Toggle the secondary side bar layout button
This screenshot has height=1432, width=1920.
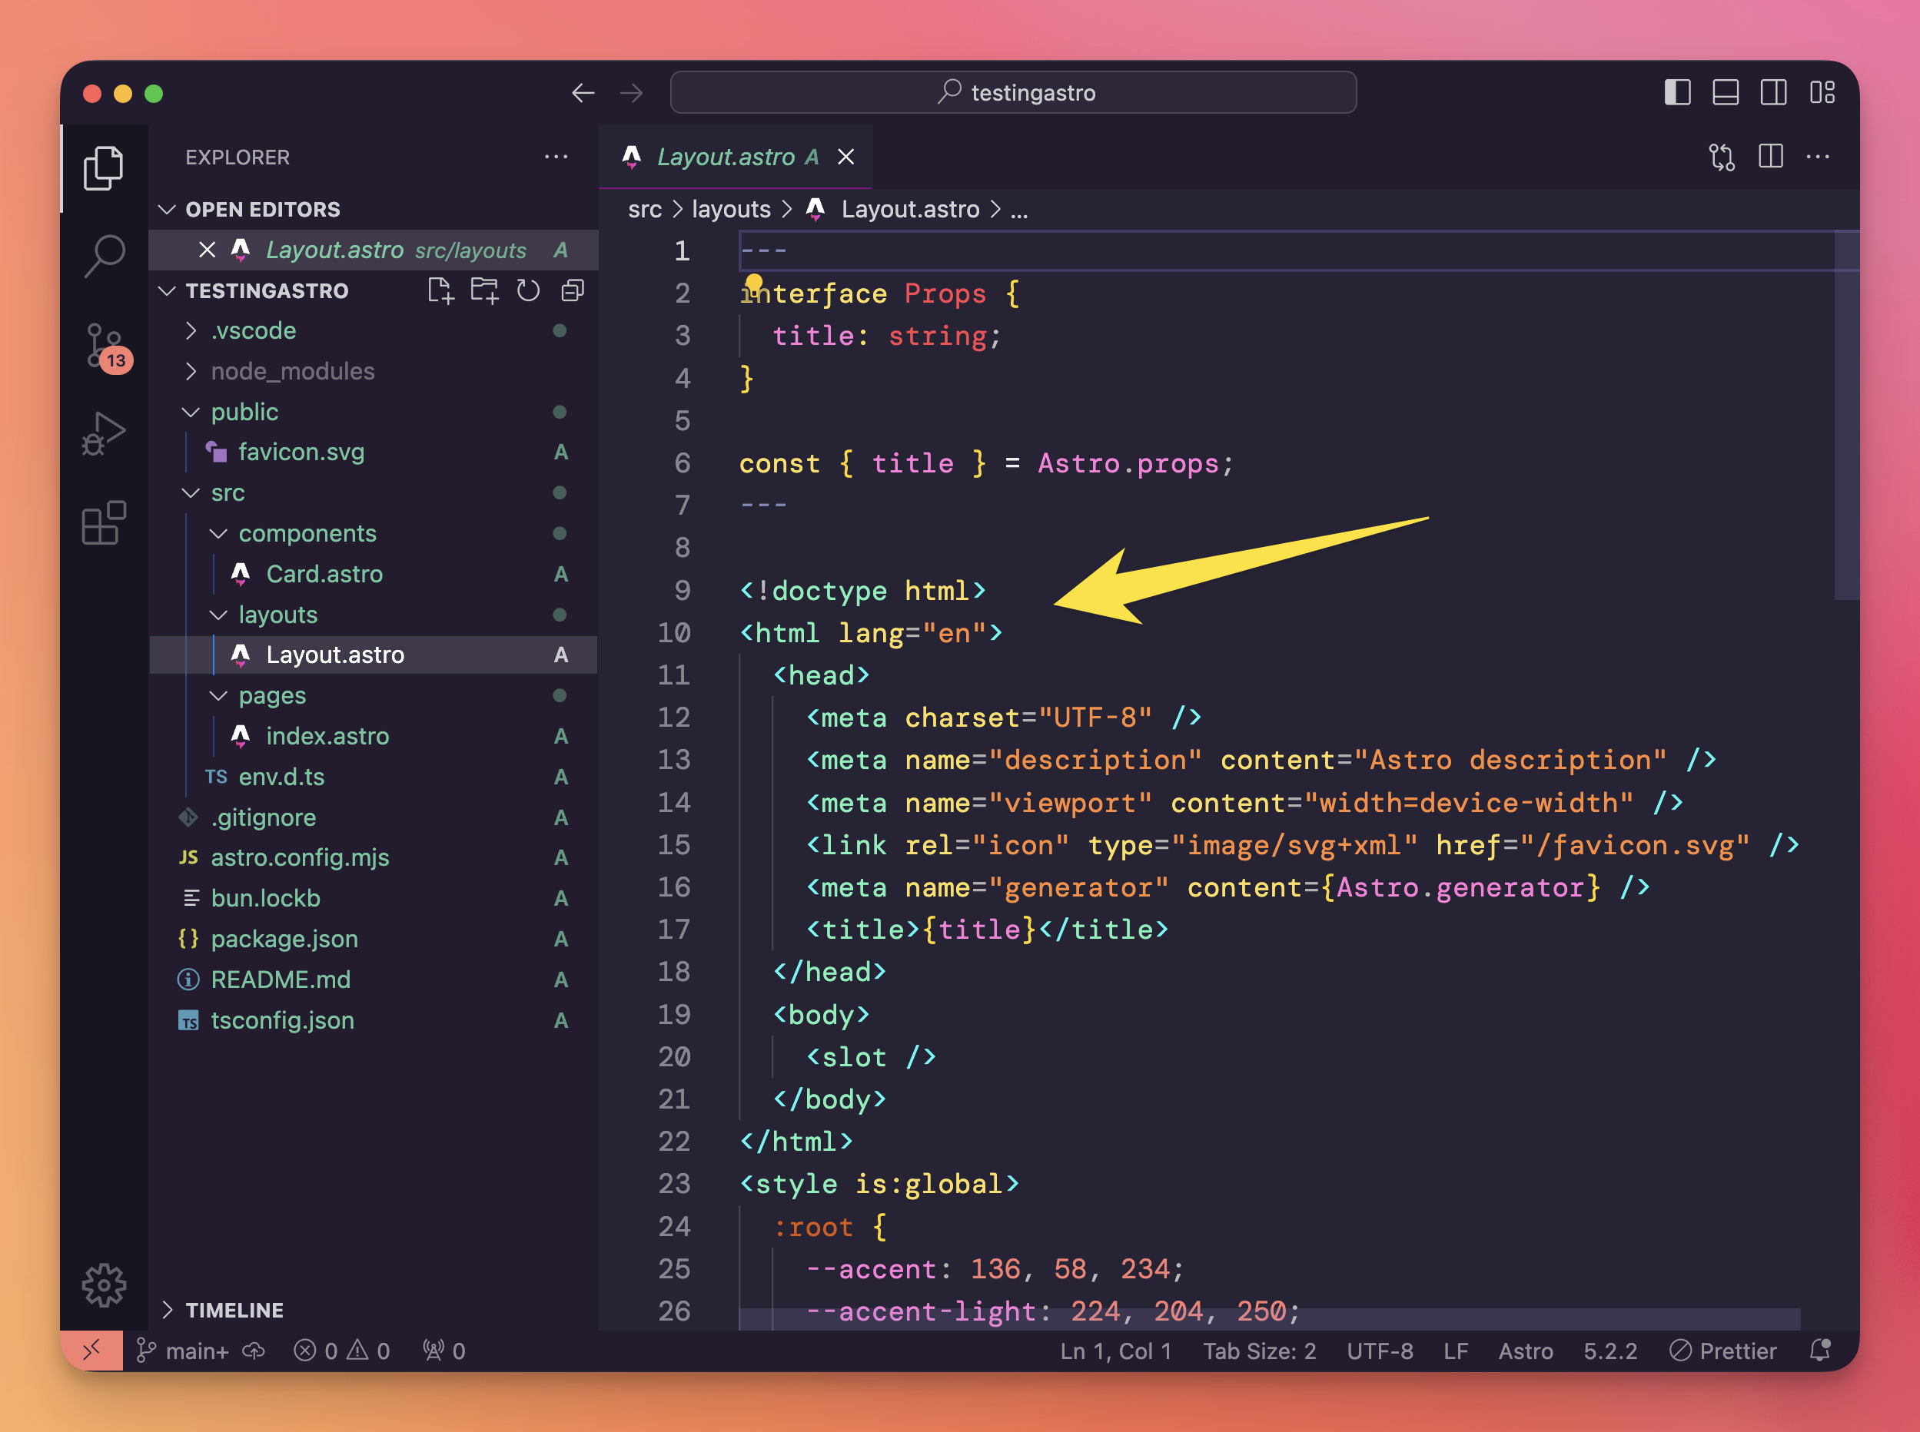click(x=1773, y=92)
